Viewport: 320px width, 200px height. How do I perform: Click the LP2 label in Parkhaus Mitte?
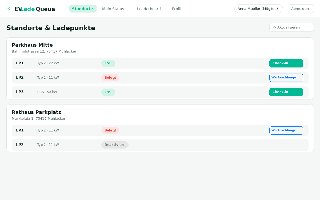20,78
